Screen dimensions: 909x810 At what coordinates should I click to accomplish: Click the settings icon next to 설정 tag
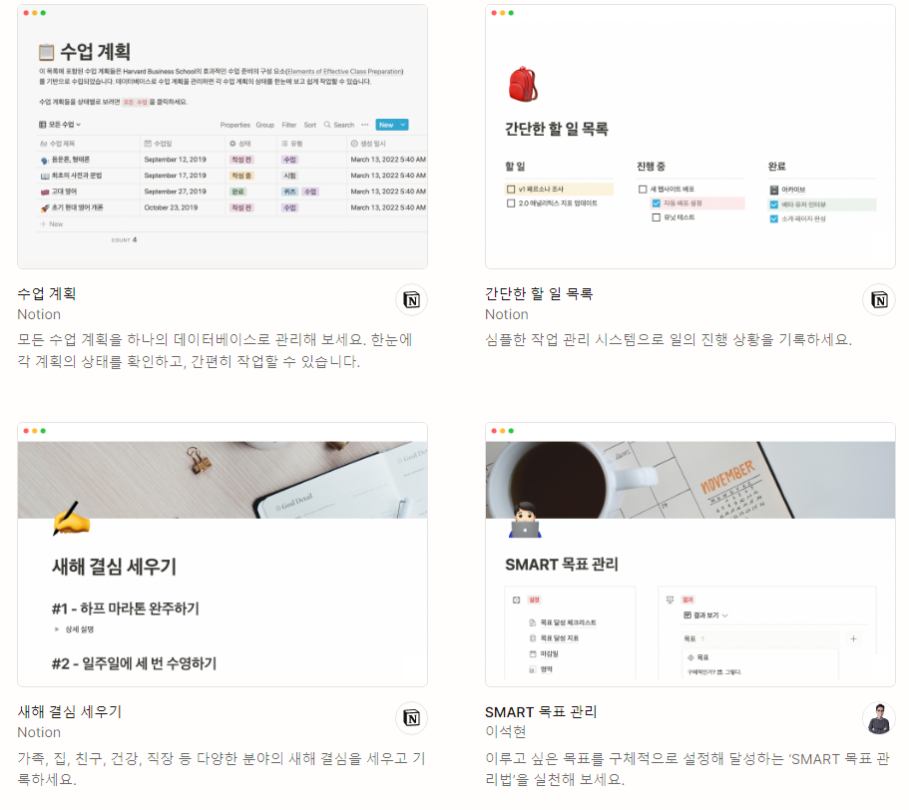517,600
